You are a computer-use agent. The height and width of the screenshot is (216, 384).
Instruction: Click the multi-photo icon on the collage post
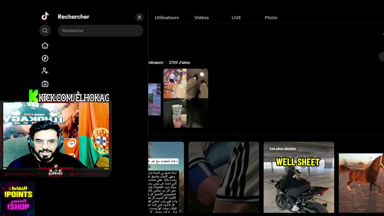click(202, 74)
